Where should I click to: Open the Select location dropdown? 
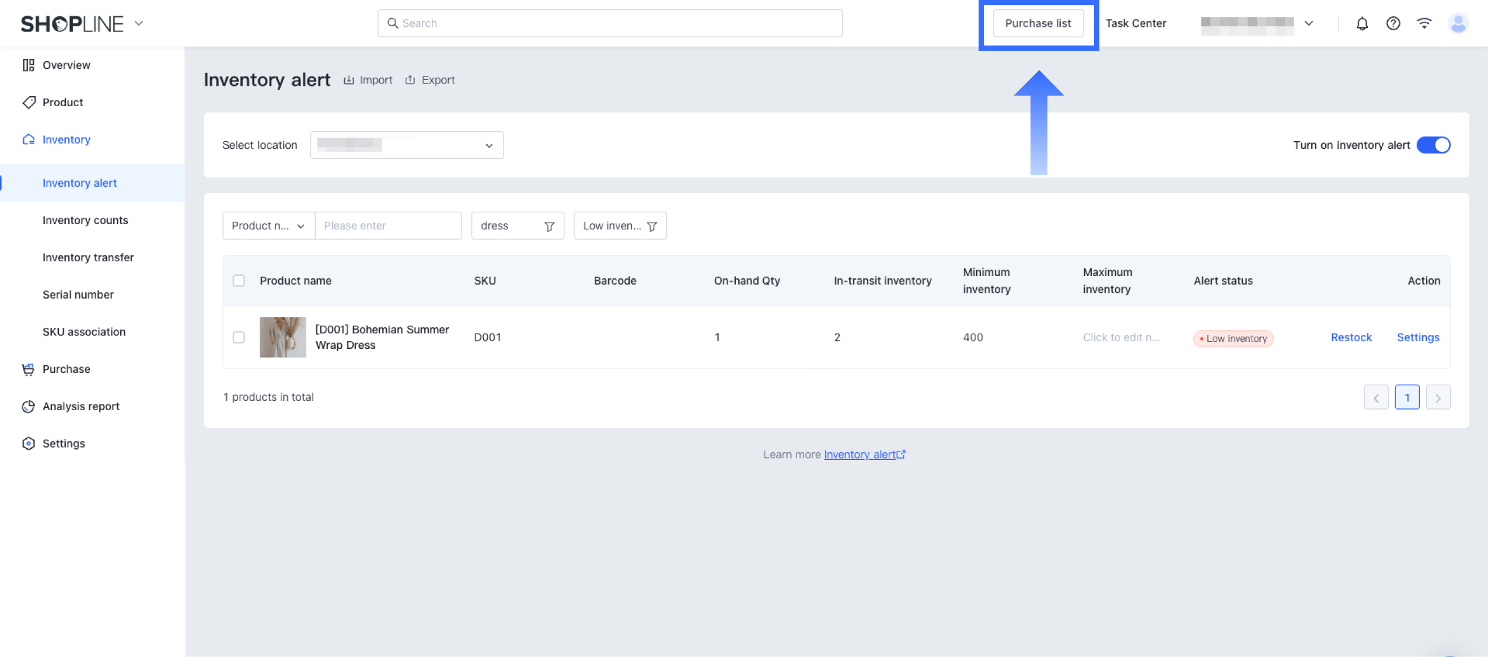tap(406, 145)
